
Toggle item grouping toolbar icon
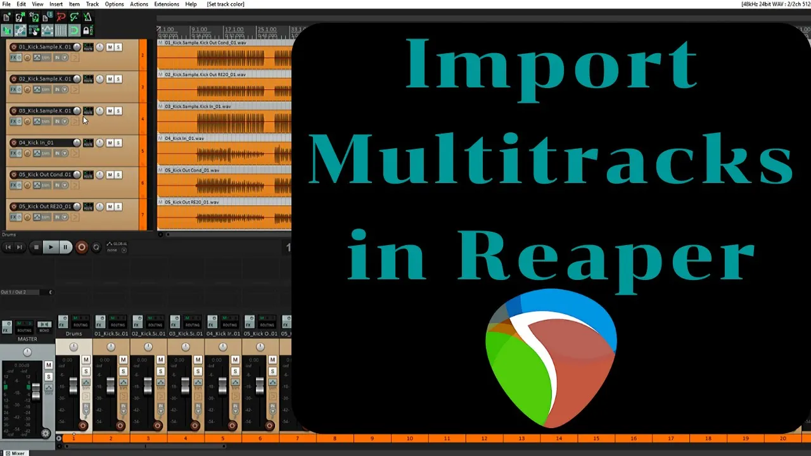point(20,30)
